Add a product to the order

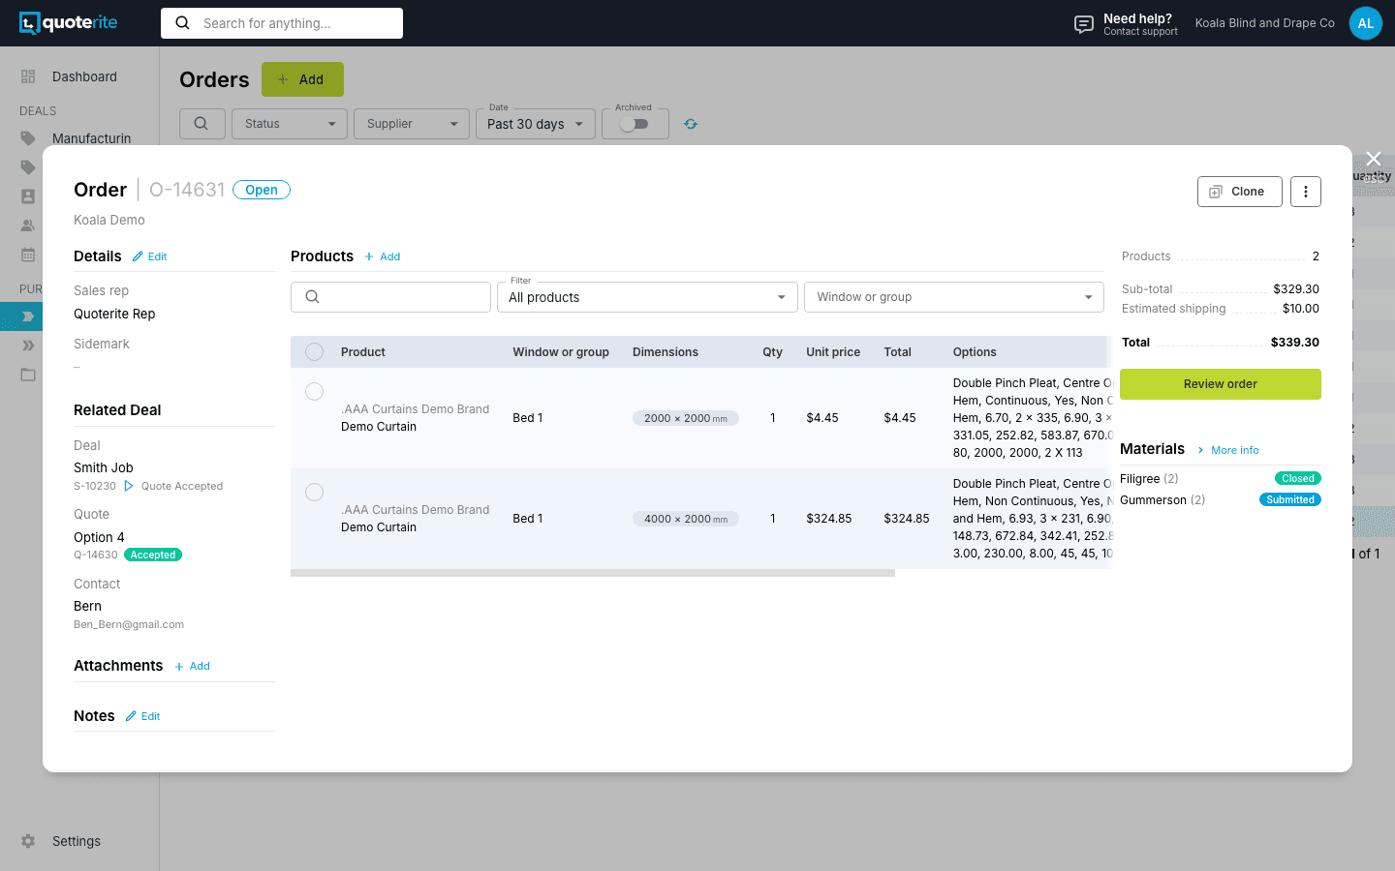pyautogui.click(x=383, y=256)
